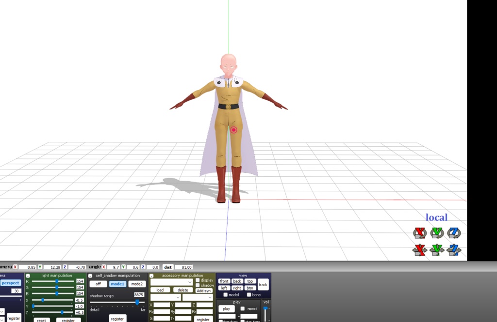
Task: Select the local X axis translation icon
Action: (419, 251)
